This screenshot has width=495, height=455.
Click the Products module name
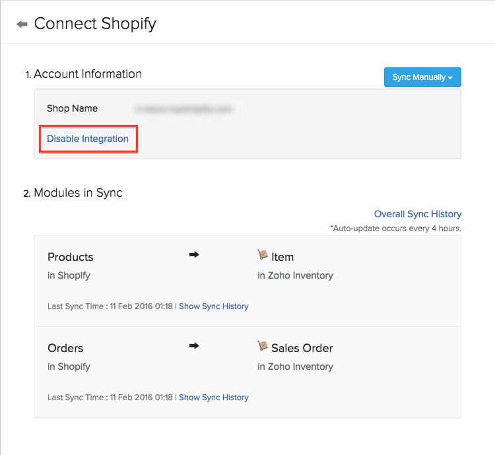click(x=71, y=257)
